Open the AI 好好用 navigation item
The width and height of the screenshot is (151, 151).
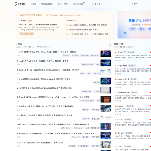[96, 4]
